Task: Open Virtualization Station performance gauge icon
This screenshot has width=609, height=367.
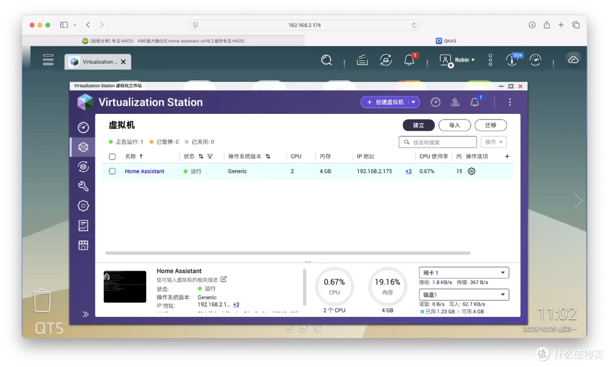Action: [435, 102]
